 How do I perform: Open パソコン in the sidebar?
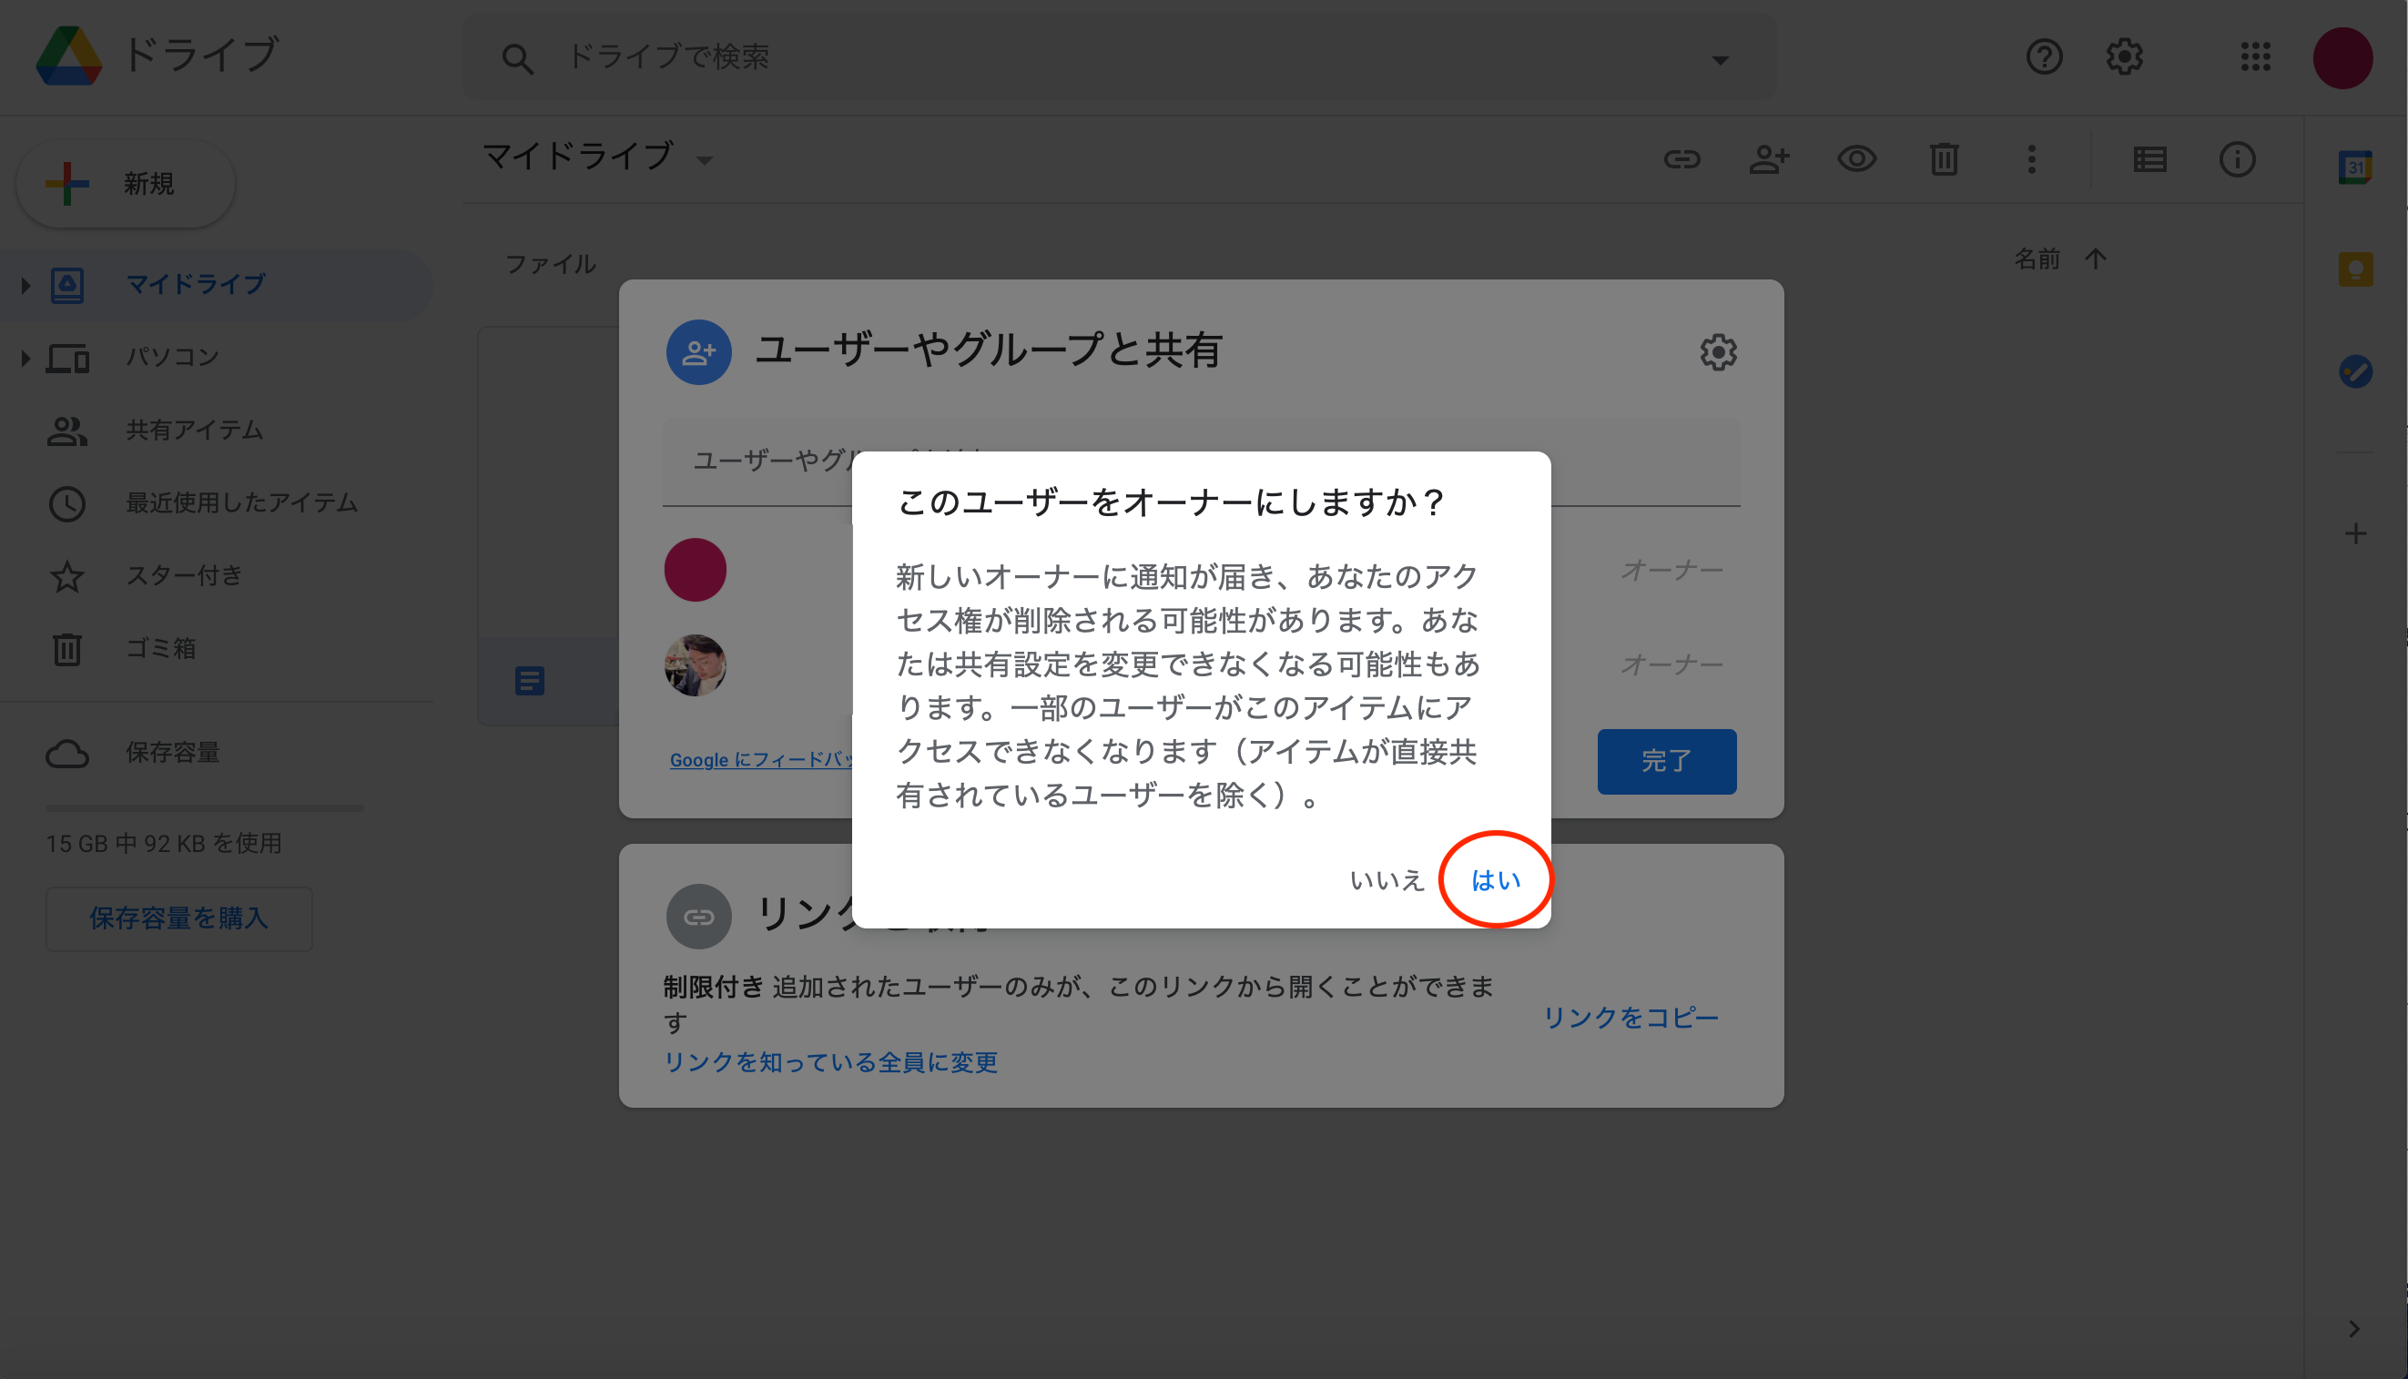[172, 357]
